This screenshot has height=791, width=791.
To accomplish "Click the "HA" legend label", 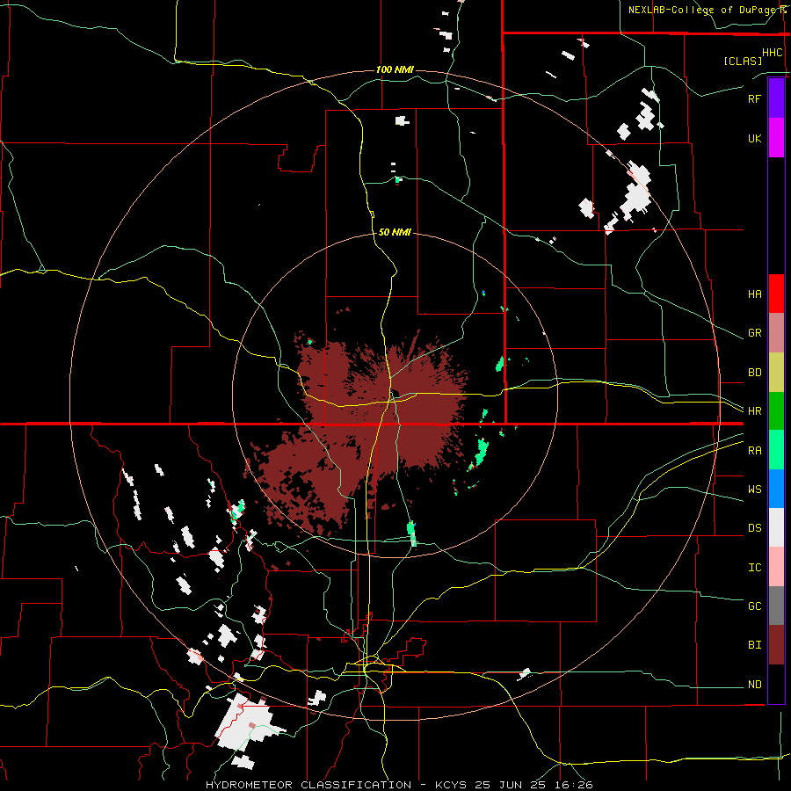I will (754, 294).
